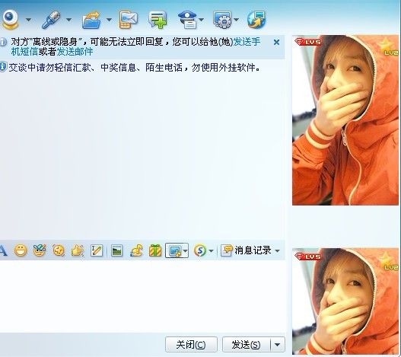
Task: Expand the S search icon dropdown
Action: tap(211, 250)
